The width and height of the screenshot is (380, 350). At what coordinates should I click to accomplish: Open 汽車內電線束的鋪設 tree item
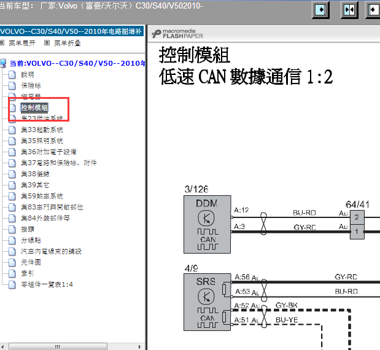tap(51, 251)
